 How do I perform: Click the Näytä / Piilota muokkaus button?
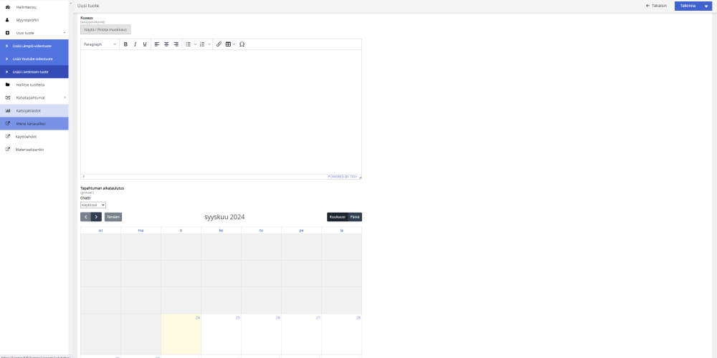pos(105,29)
